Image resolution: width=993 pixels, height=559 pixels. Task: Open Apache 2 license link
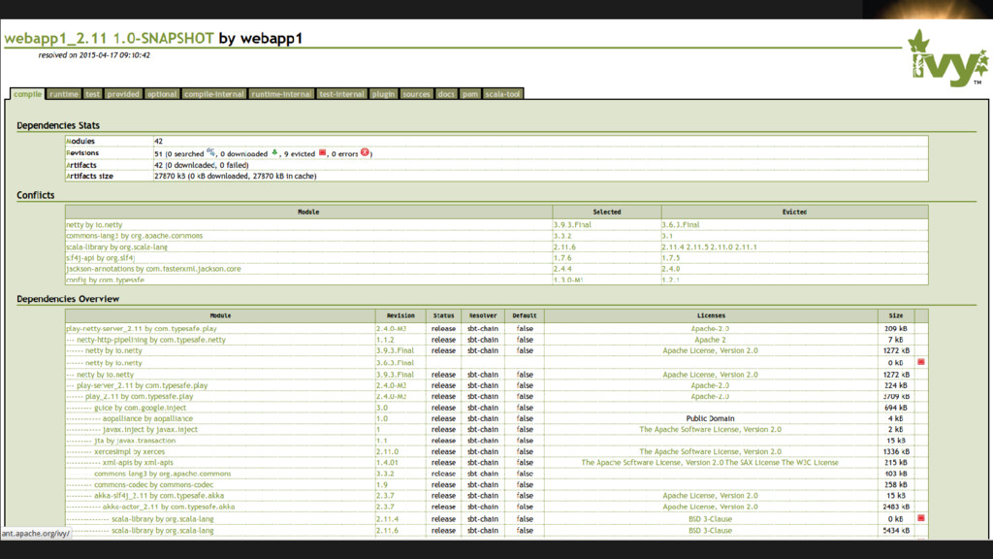point(710,340)
